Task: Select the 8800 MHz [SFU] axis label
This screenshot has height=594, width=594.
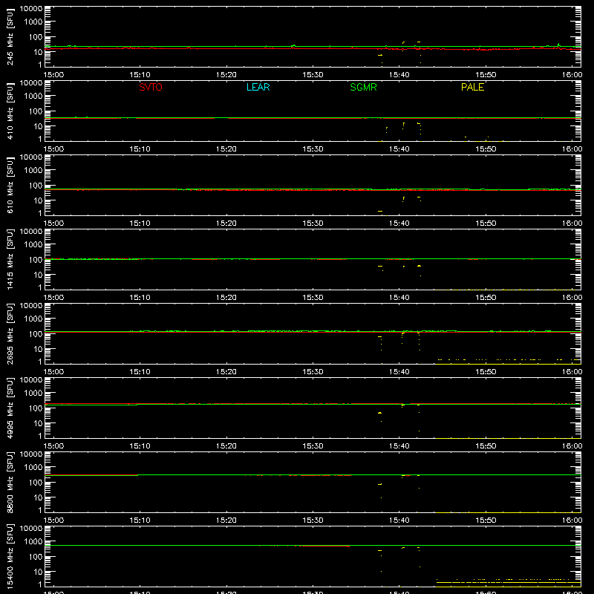Action: click(10, 482)
